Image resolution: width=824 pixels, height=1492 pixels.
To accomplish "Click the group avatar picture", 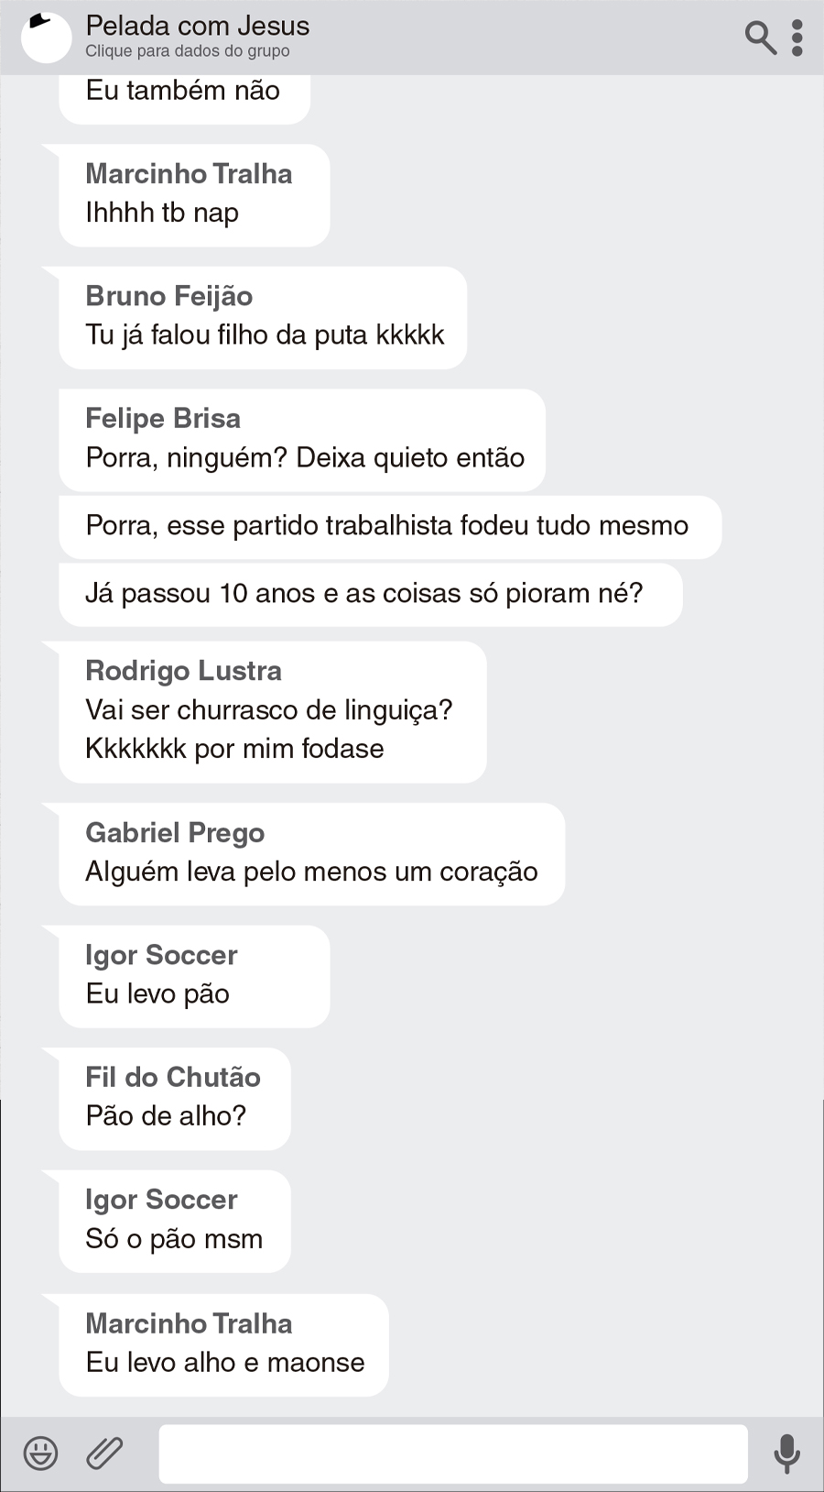I will pos(46,38).
